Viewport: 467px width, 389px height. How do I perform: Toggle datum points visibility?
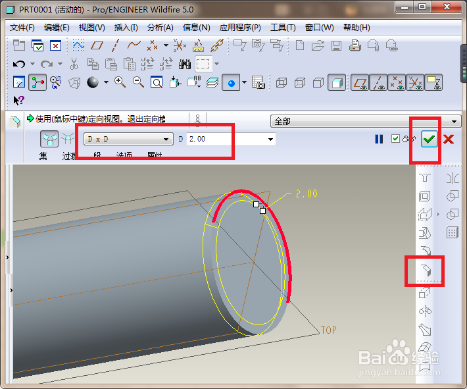pyautogui.click(x=397, y=82)
